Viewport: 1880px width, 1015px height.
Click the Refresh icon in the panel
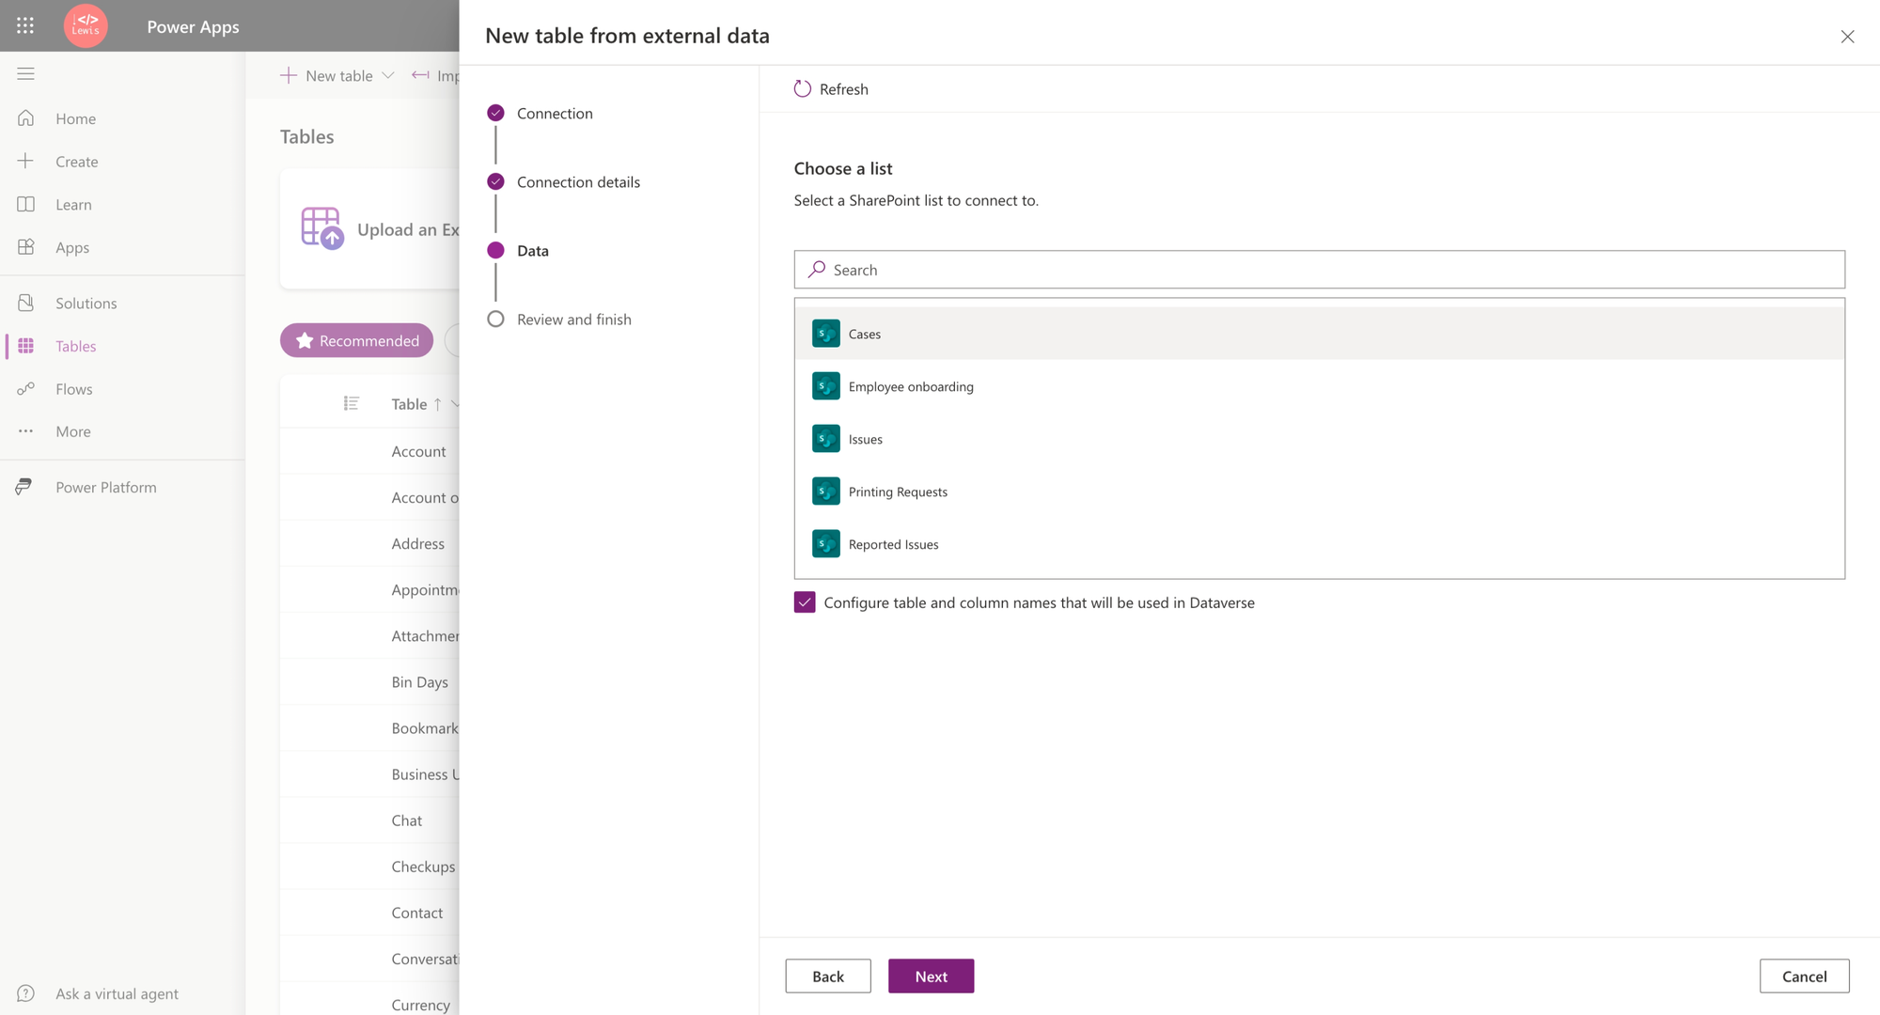pyautogui.click(x=802, y=89)
